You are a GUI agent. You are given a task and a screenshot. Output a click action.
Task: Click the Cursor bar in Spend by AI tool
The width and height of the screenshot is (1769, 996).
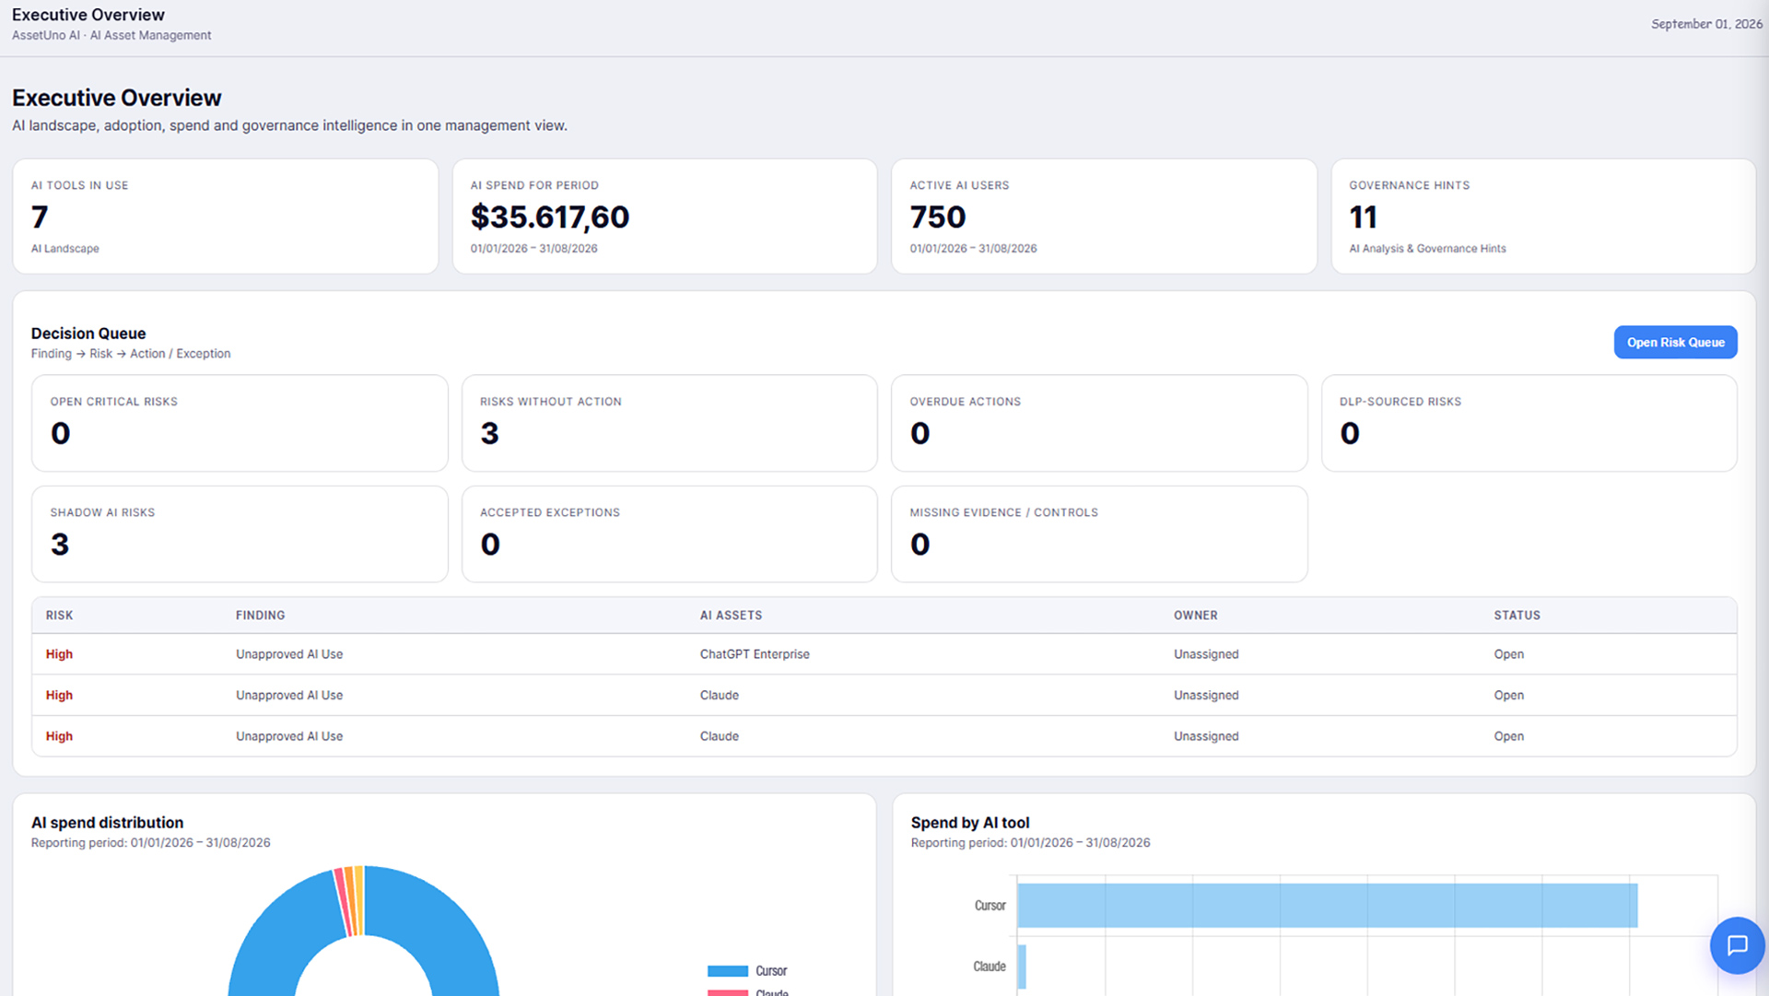[x=1328, y=906]
